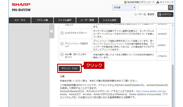Screen dimensions: 183x107
Task: Switch to the ユーザー管理 tab
Action: (x=87, y=20)
